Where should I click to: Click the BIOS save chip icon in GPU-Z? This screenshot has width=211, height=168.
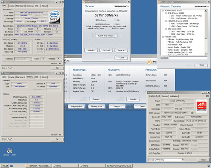tap(192, 113)
